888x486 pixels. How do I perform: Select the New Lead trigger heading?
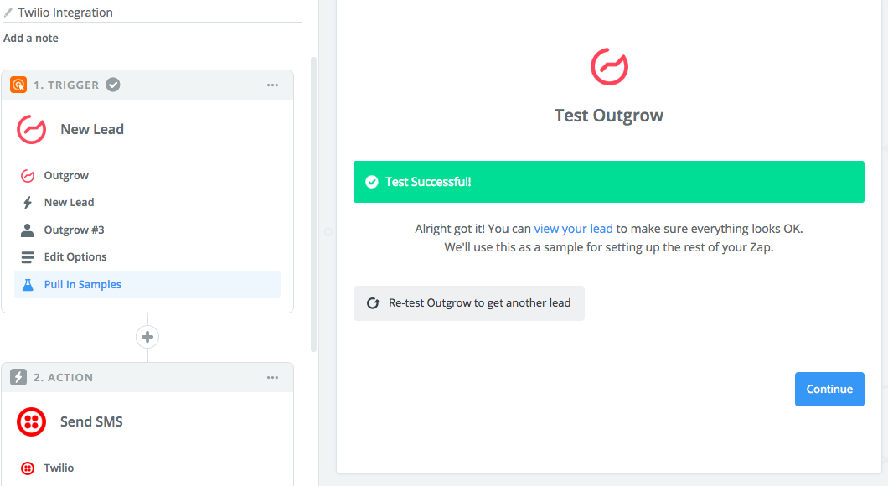pos(92,129)
